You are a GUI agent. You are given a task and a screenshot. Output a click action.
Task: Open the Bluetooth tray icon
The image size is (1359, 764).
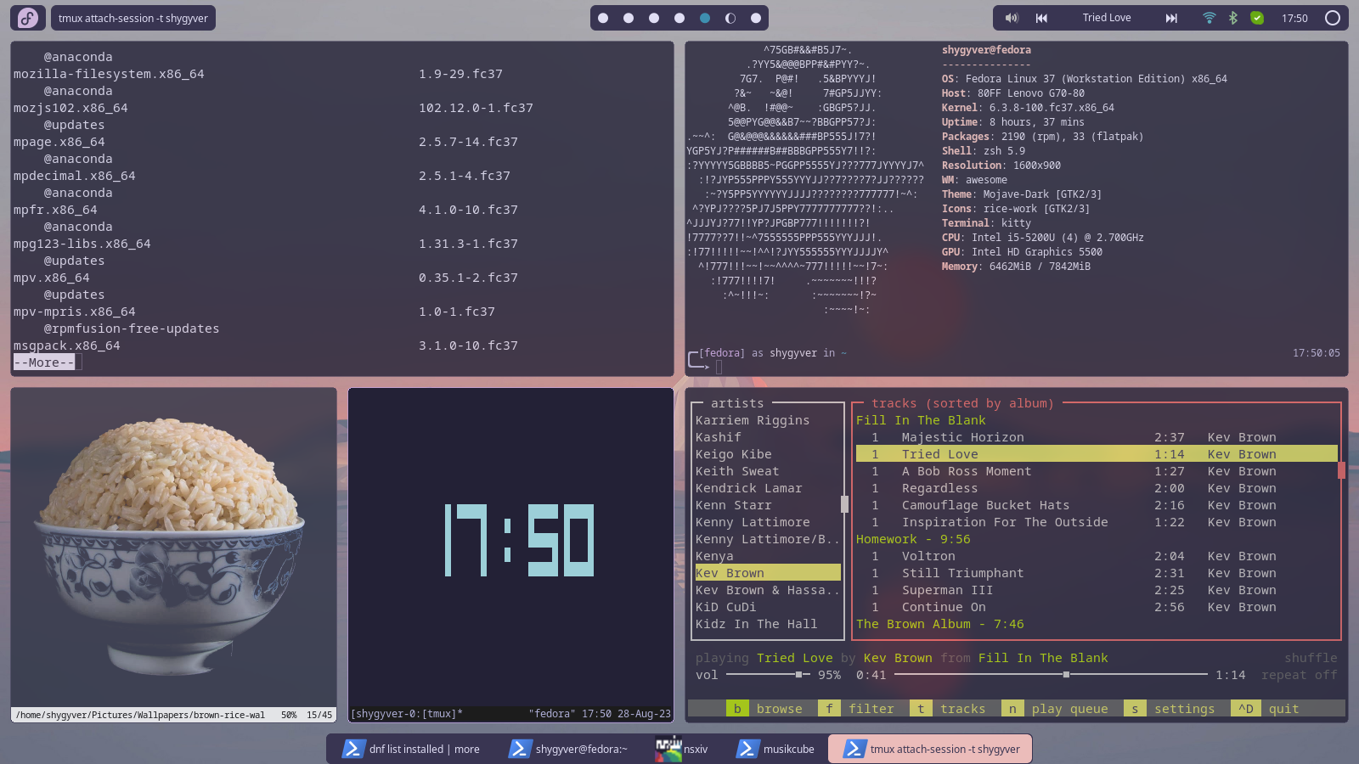[1233, 18]
